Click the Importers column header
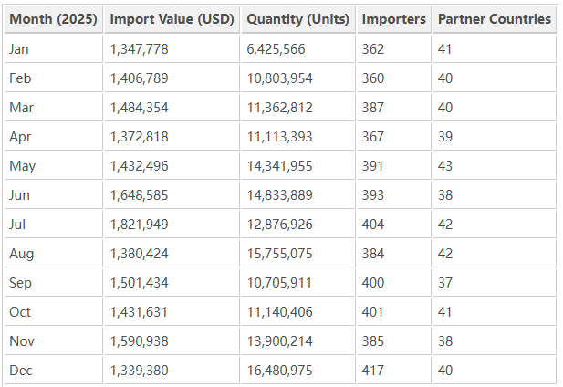Image resolution: width=563 pixels, height=387 pixels. [x=393, y=19]
